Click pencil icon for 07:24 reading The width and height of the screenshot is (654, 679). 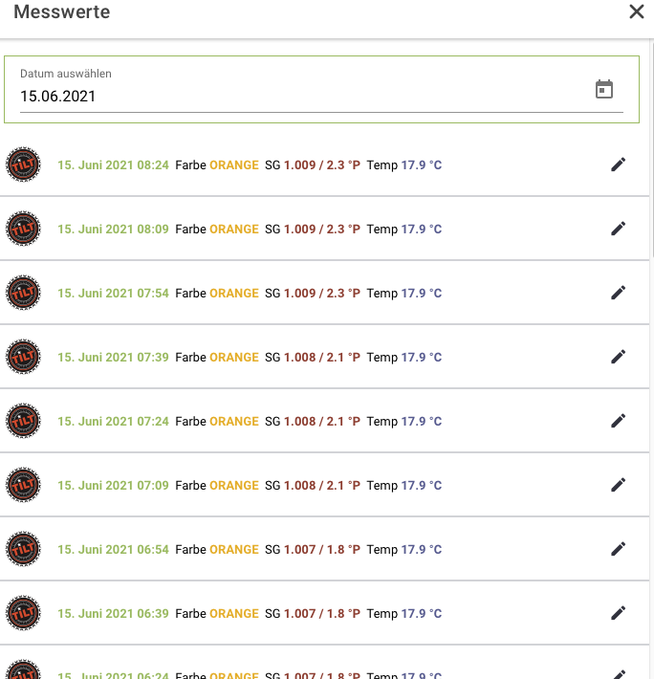[619, 421]
